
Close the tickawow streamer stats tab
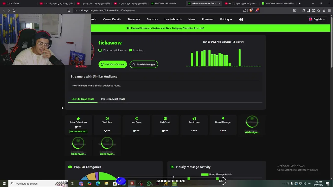[219, 3]
